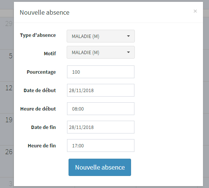Click the Date de début label
The image size is (209, 188).
40,90
